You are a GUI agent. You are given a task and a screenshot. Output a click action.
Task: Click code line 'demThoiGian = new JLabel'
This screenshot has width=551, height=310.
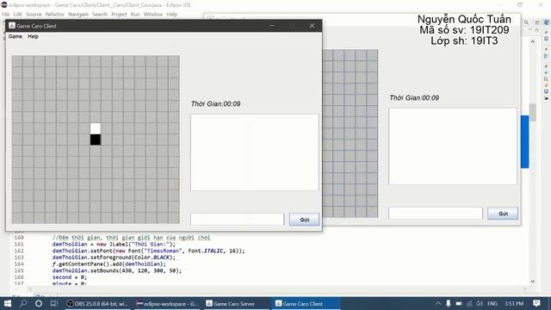point(114,245)
